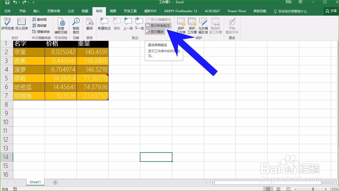Click the zoom slider handle

(313, 189)
